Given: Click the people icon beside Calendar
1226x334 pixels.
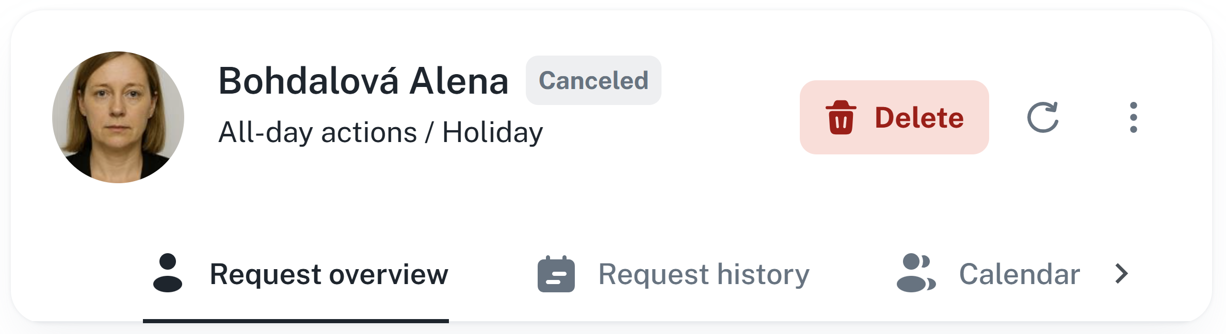Looking at the screenshot, I should pos(916,273).
